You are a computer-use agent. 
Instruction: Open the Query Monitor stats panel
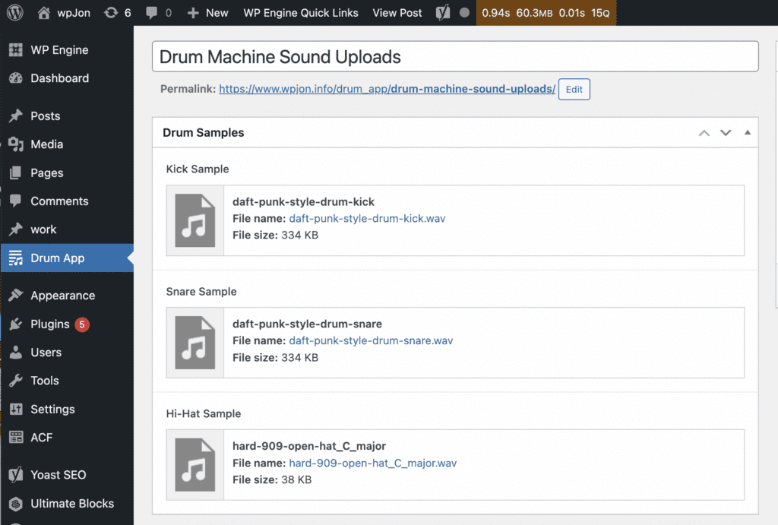[546, 13]
